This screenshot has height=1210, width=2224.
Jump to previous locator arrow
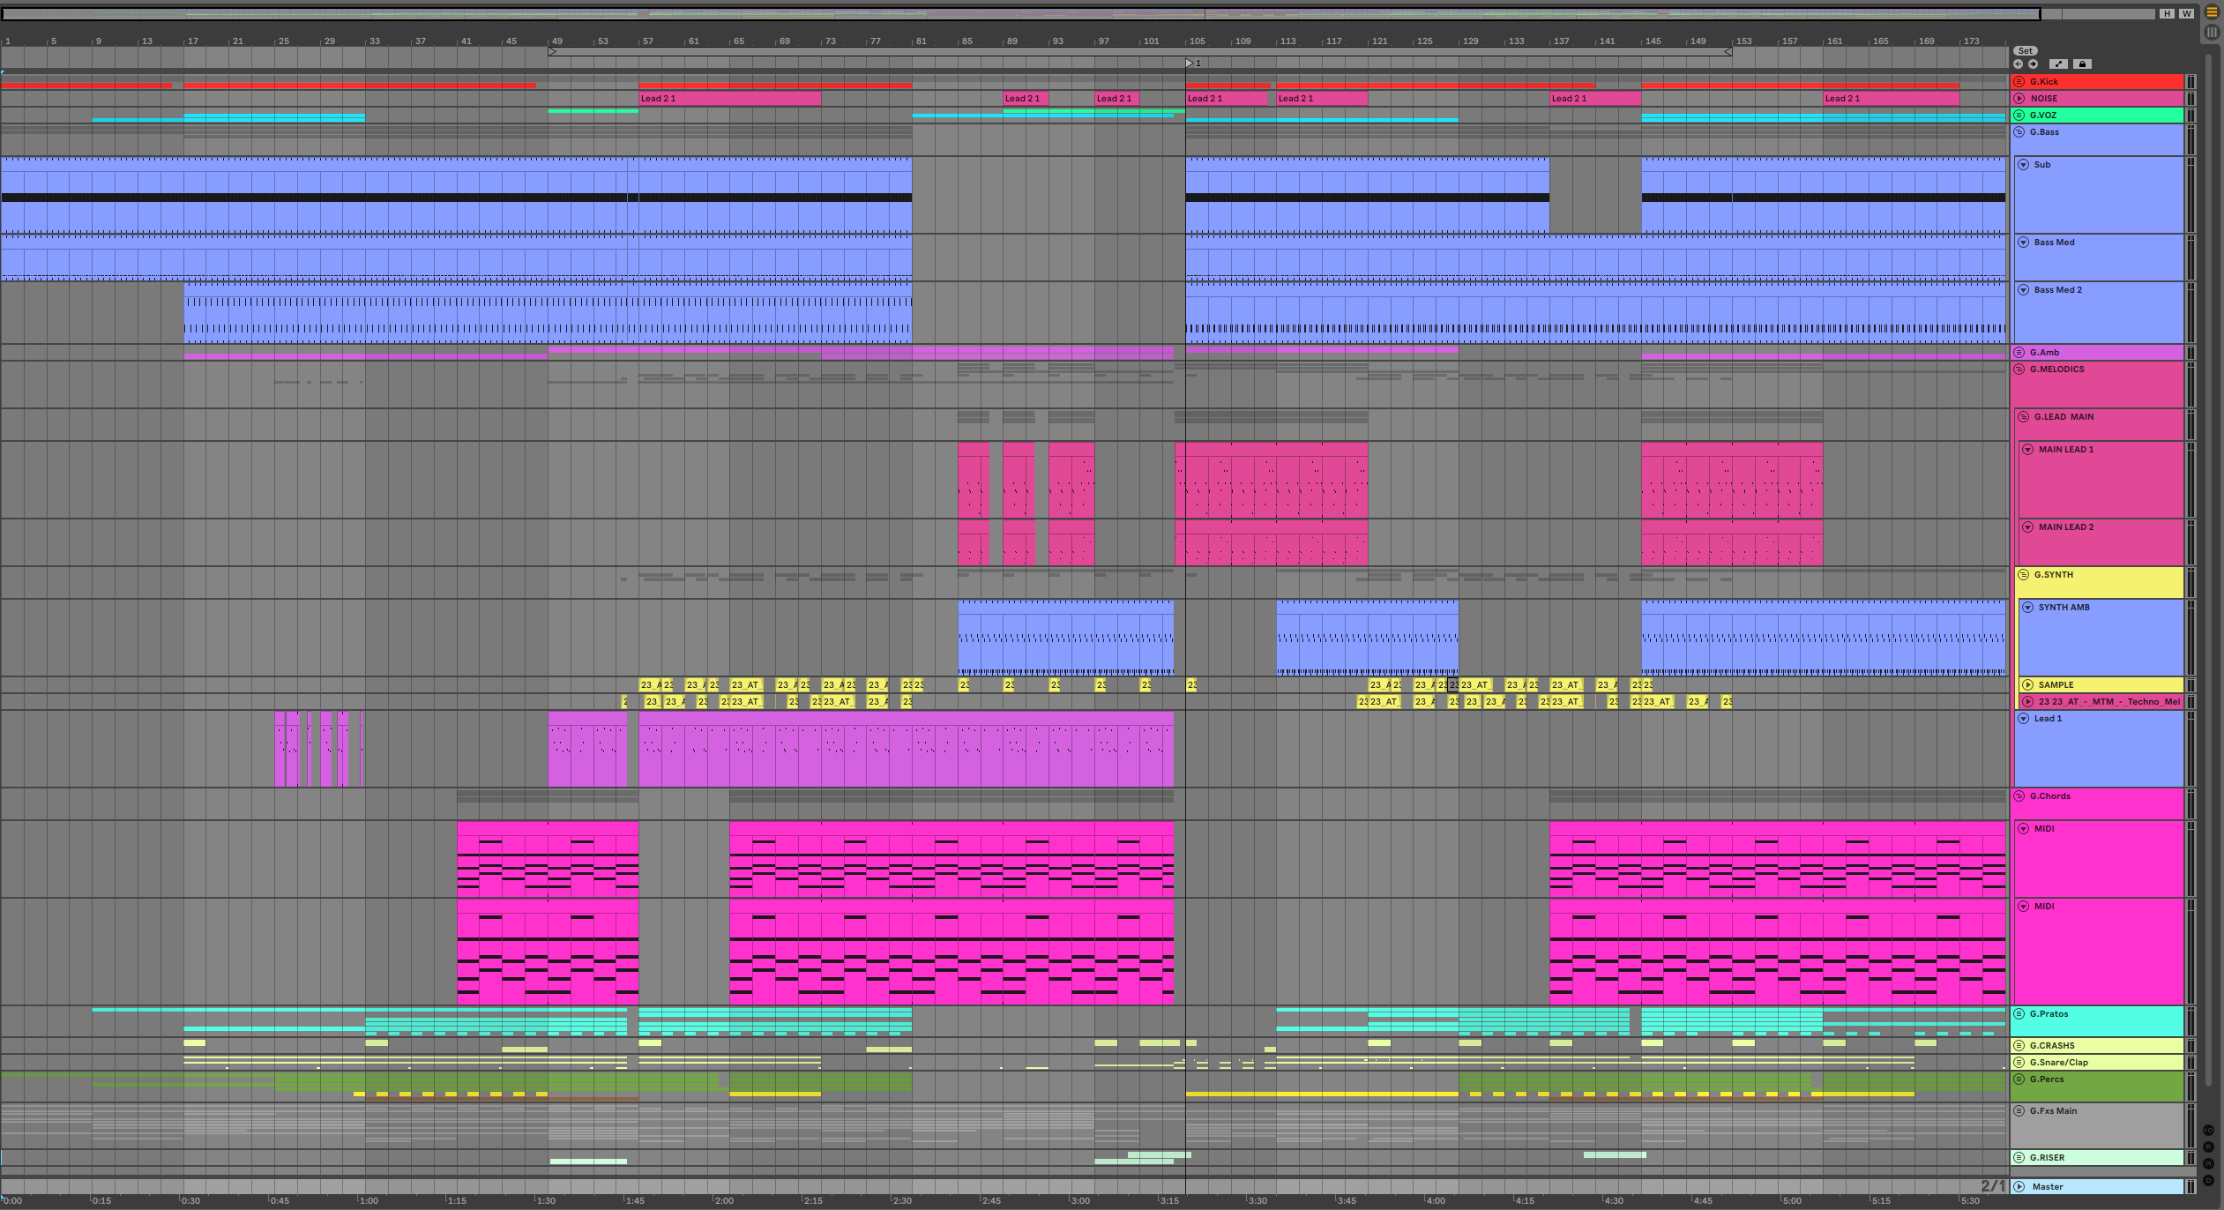2019,64
